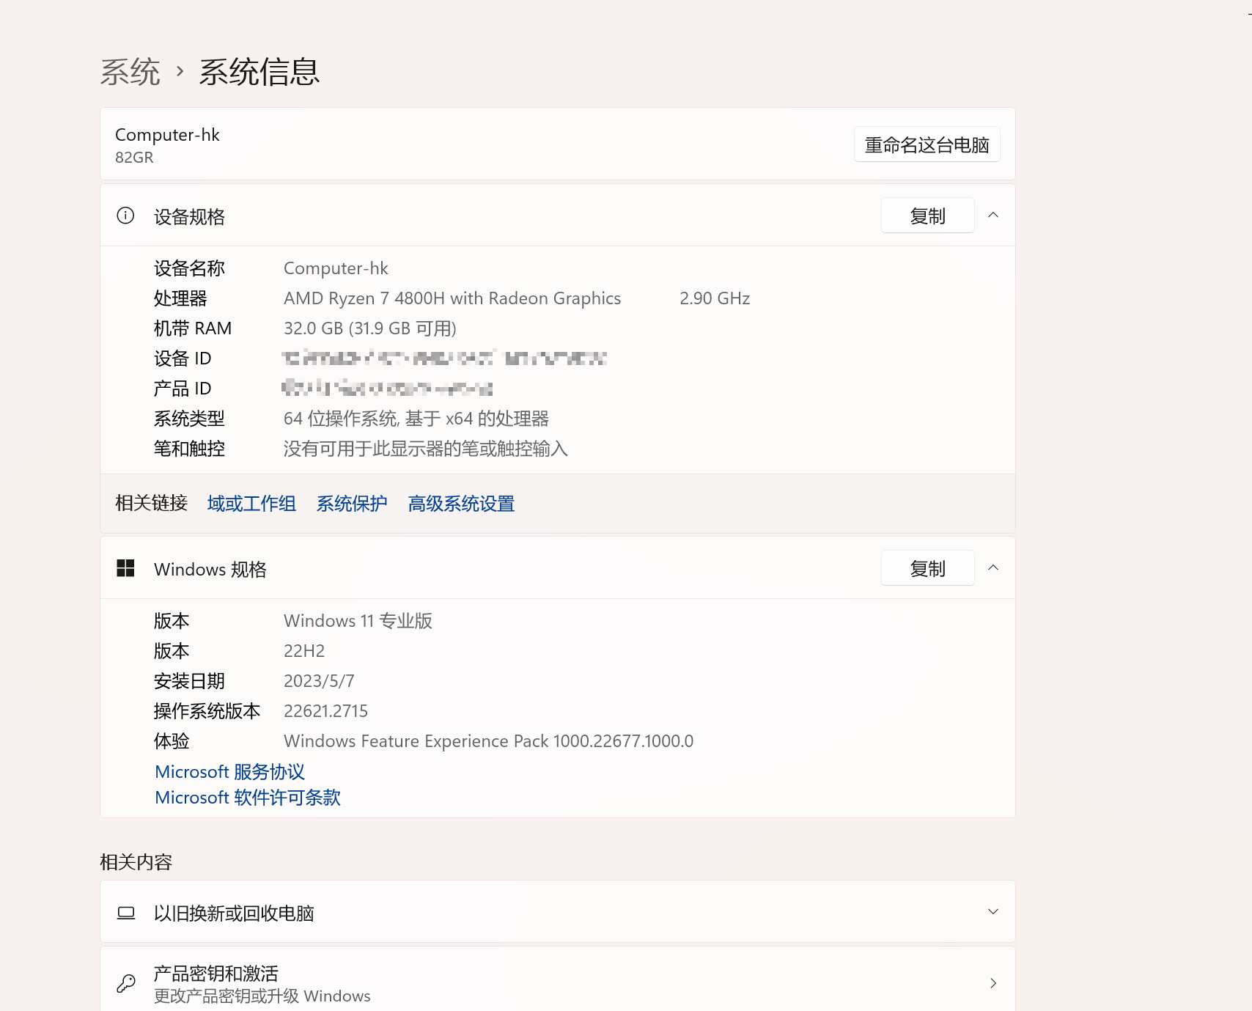The width and height of the screenshot is (1252, 1011).
Task: Select RAM value 32.0 GB (31.9 GB 可用)
Action: 370,328
